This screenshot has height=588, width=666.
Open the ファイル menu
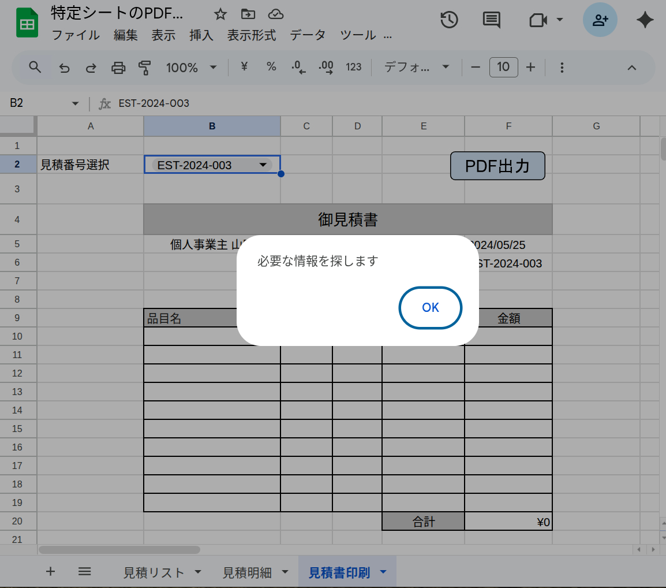pos(76,35)
